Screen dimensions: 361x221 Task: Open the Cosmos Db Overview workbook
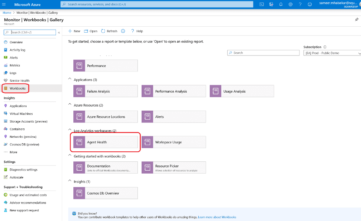click(105, 193)
